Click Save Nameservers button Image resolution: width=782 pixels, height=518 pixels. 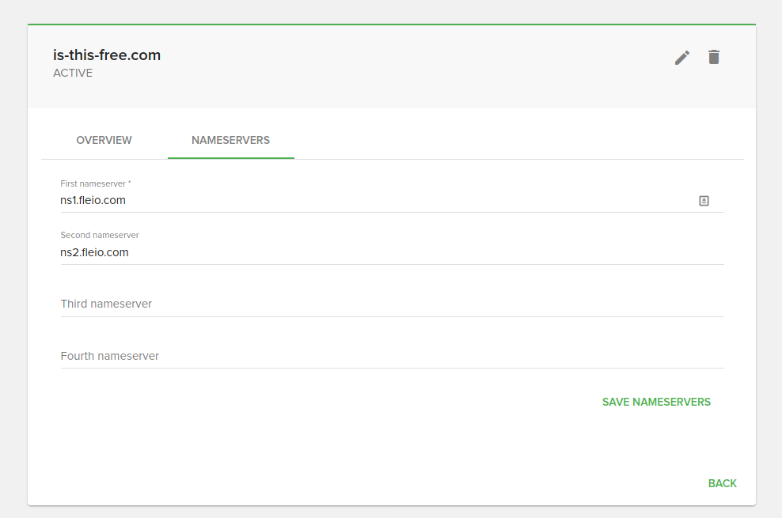(x=656, y=402)
